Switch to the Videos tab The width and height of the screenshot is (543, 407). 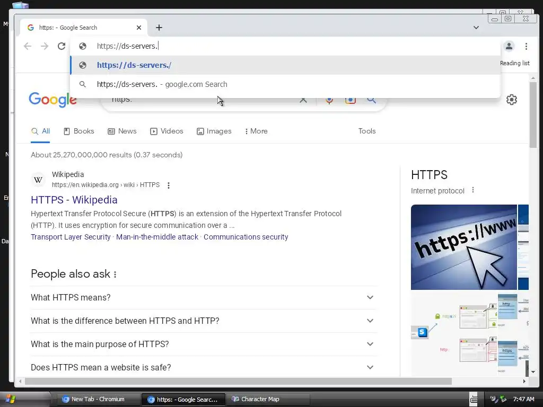(x=167, y=131)
